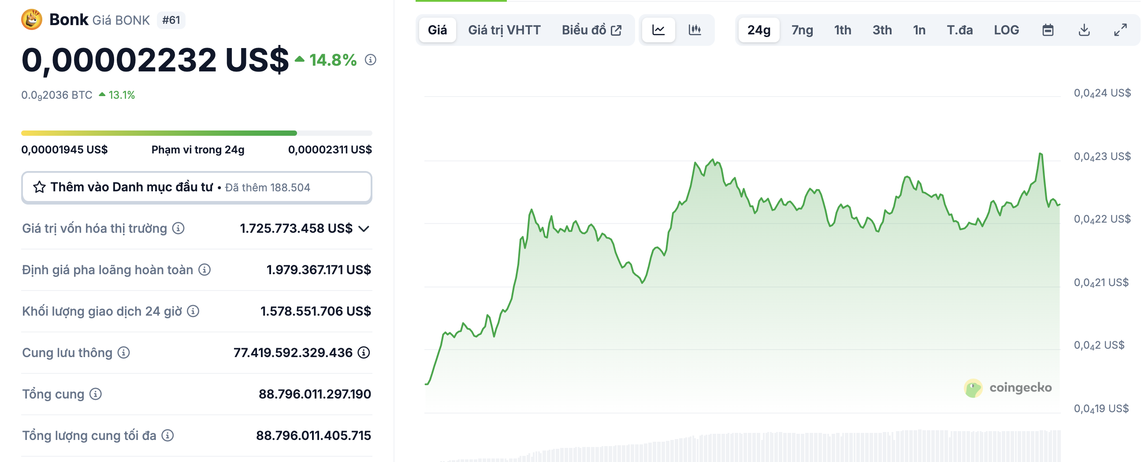Viewport: 1145px width, 462px height.
Task: Open info next to circulating supply value
Action: pos(364,353)
